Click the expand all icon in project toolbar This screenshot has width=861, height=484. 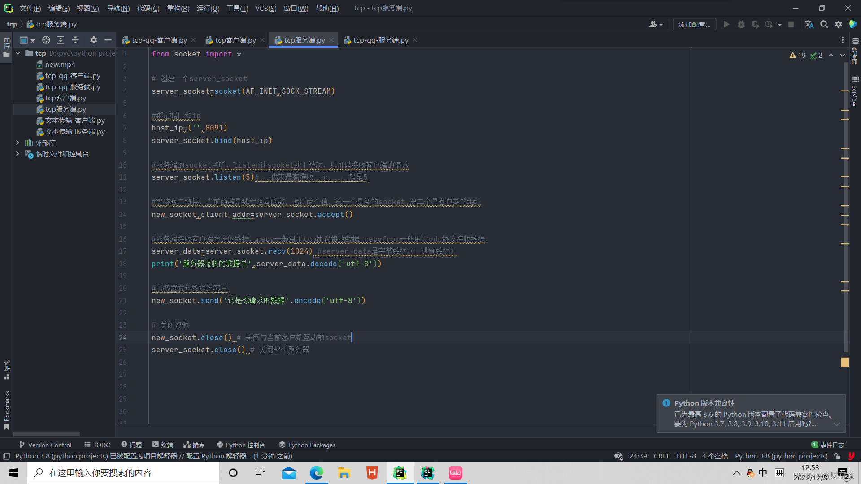[x=61, y=40]
